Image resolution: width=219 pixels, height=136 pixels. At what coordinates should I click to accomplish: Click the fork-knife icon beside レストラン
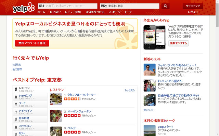click(x=16, y=89)
